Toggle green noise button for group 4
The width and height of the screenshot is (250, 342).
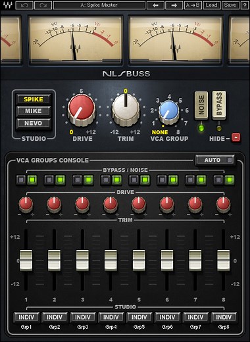(116, 180)
